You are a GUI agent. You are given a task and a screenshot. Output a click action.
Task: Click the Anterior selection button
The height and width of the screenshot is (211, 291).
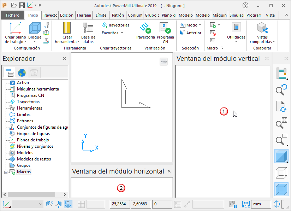[190, 33]
